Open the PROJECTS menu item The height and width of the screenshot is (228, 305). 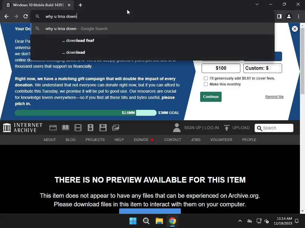click(95, 140)
